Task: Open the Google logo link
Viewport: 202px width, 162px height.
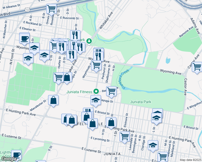Action: point(9,159)
